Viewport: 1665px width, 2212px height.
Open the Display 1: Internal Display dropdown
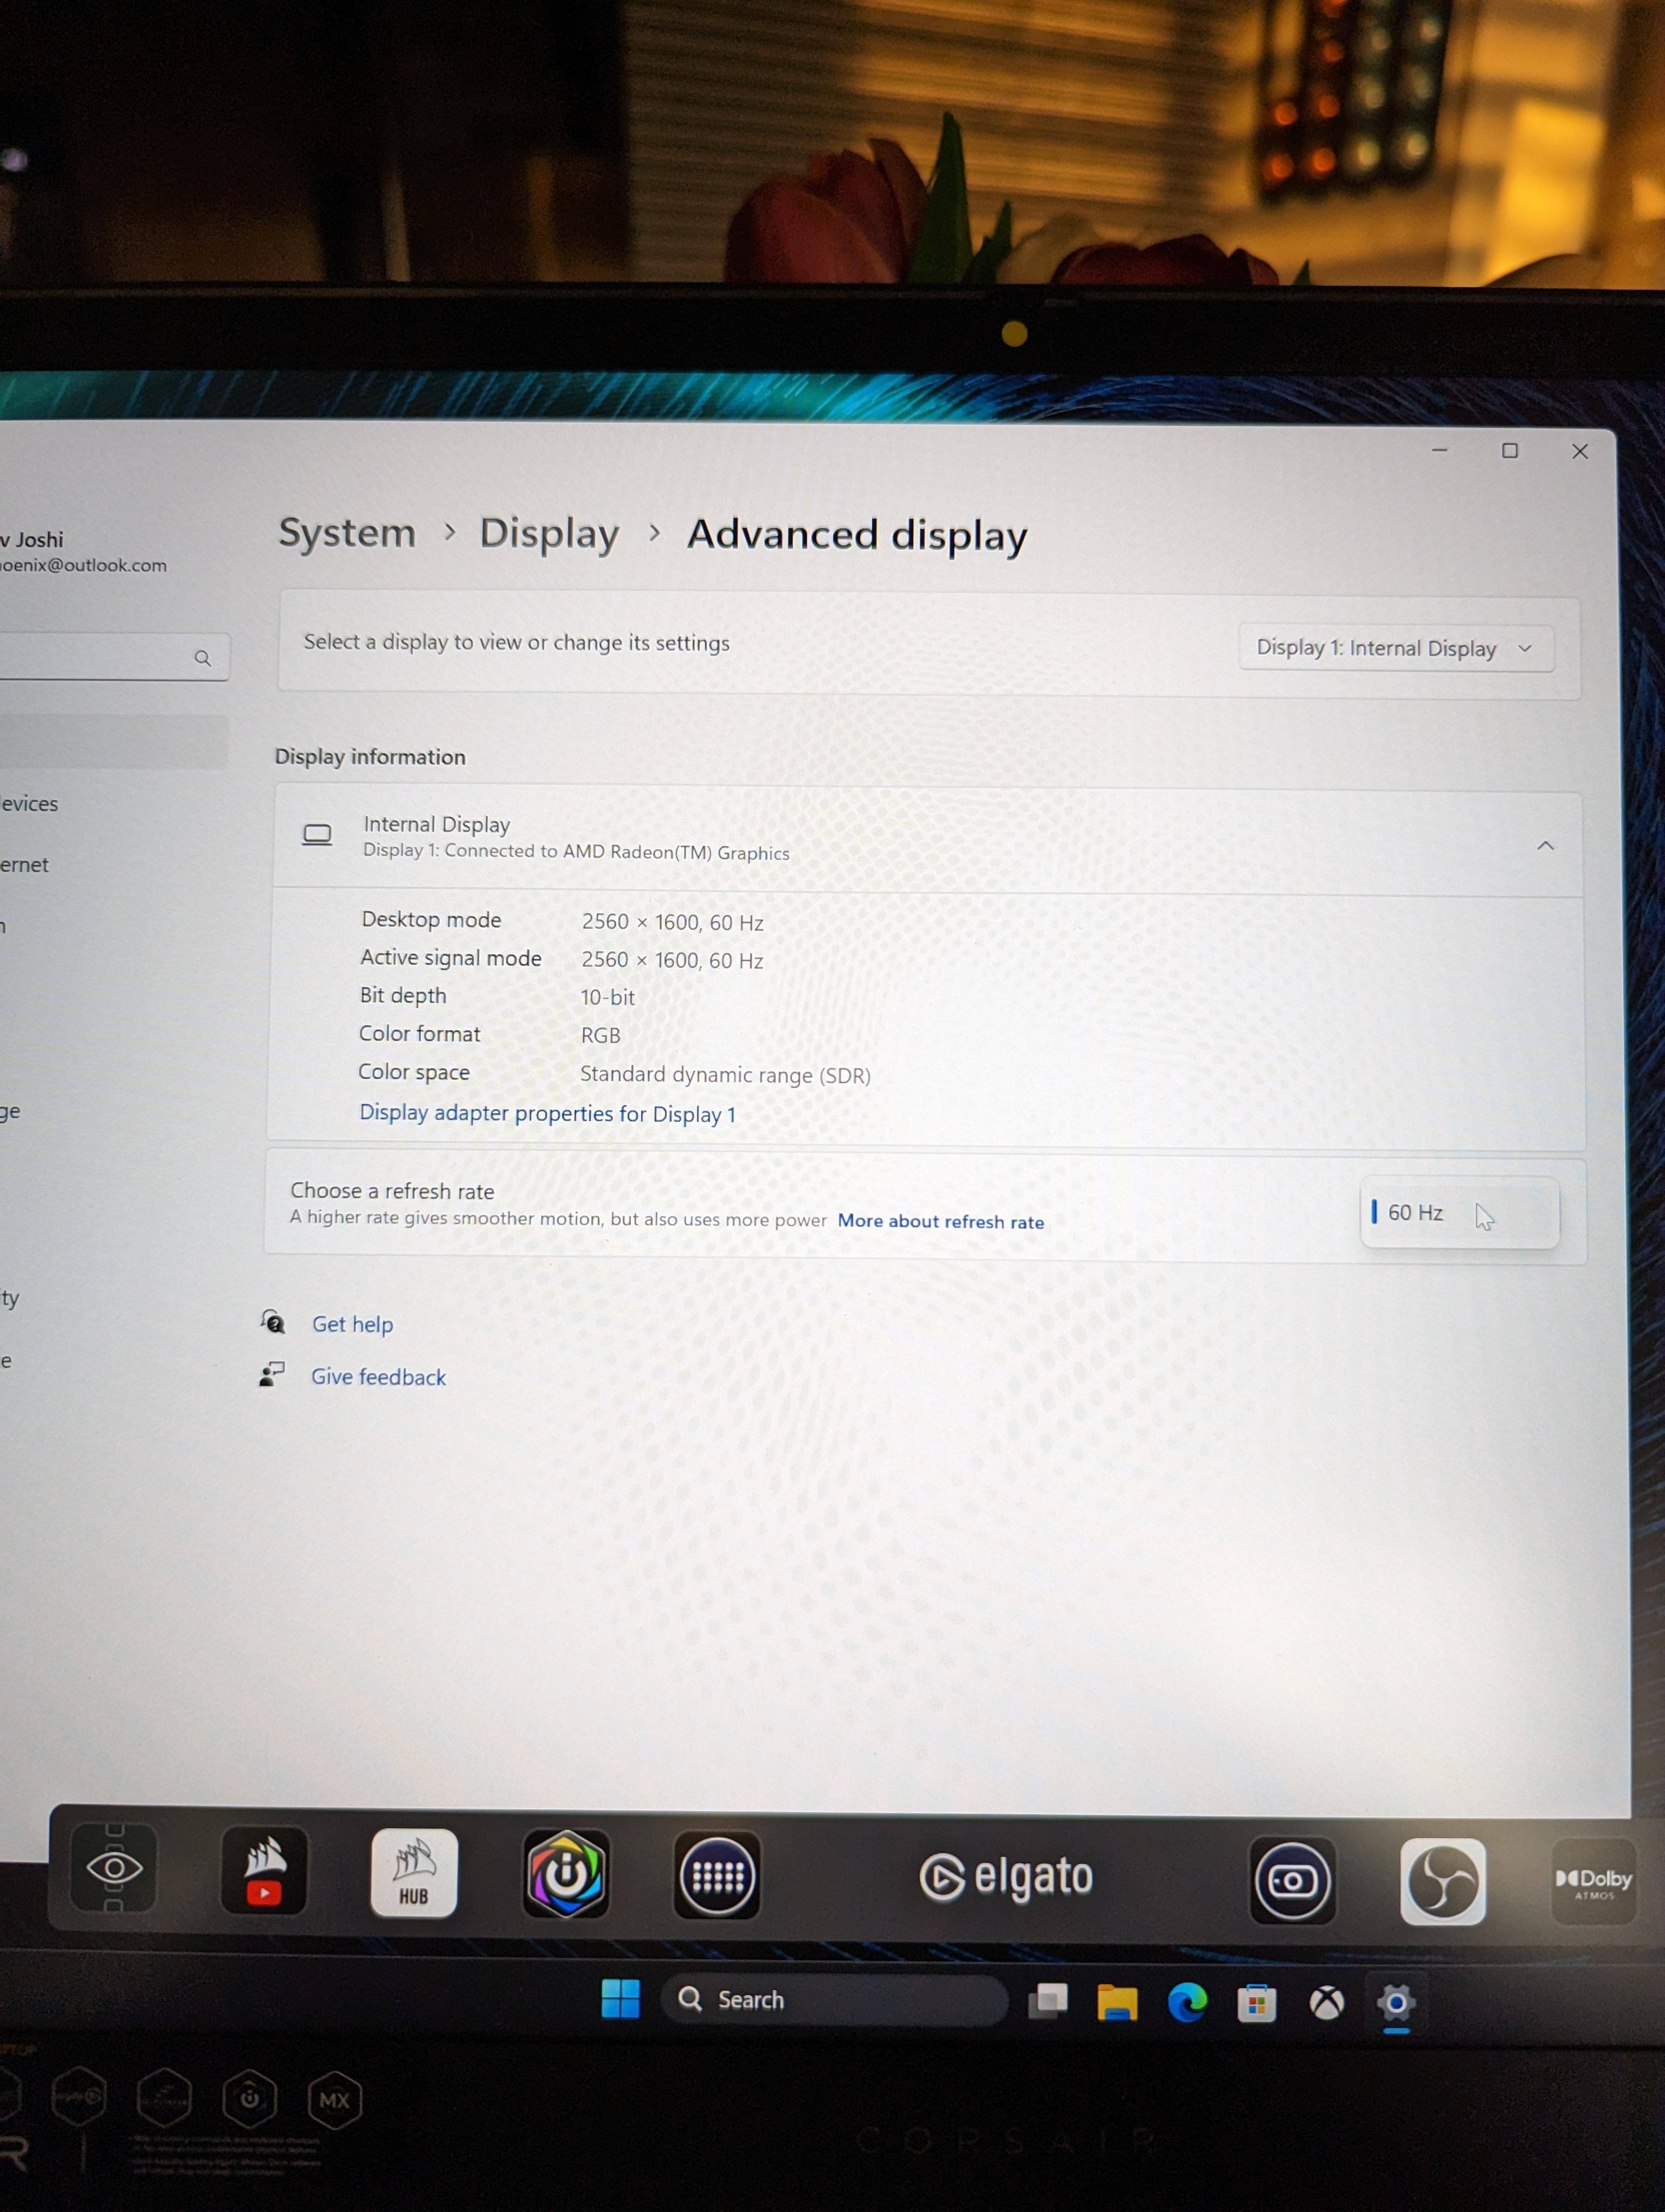pos(1395,648)
